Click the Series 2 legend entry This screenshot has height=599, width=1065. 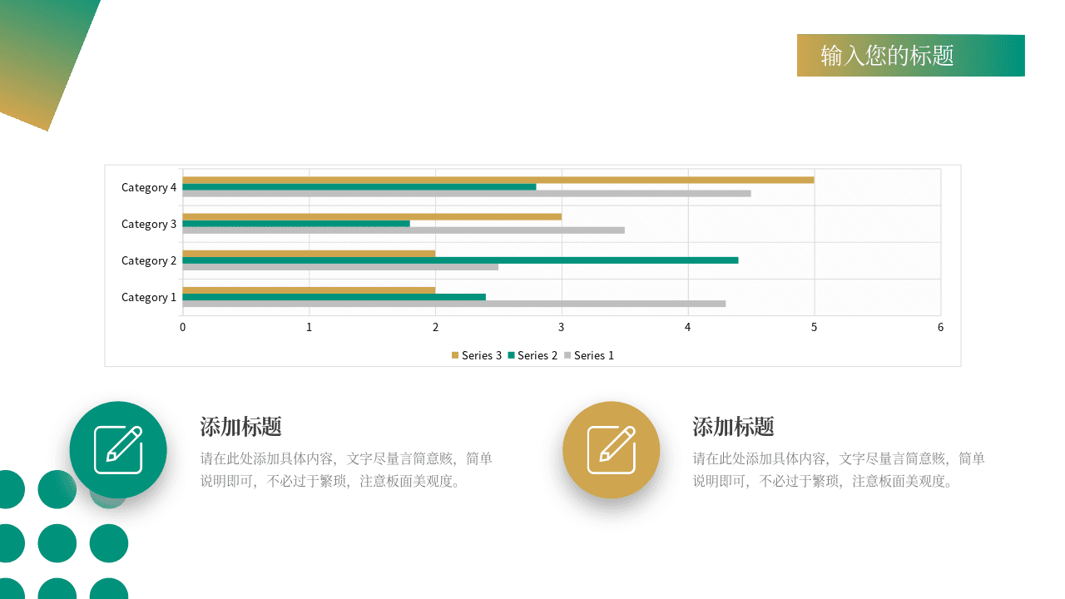tap(532, 355)
